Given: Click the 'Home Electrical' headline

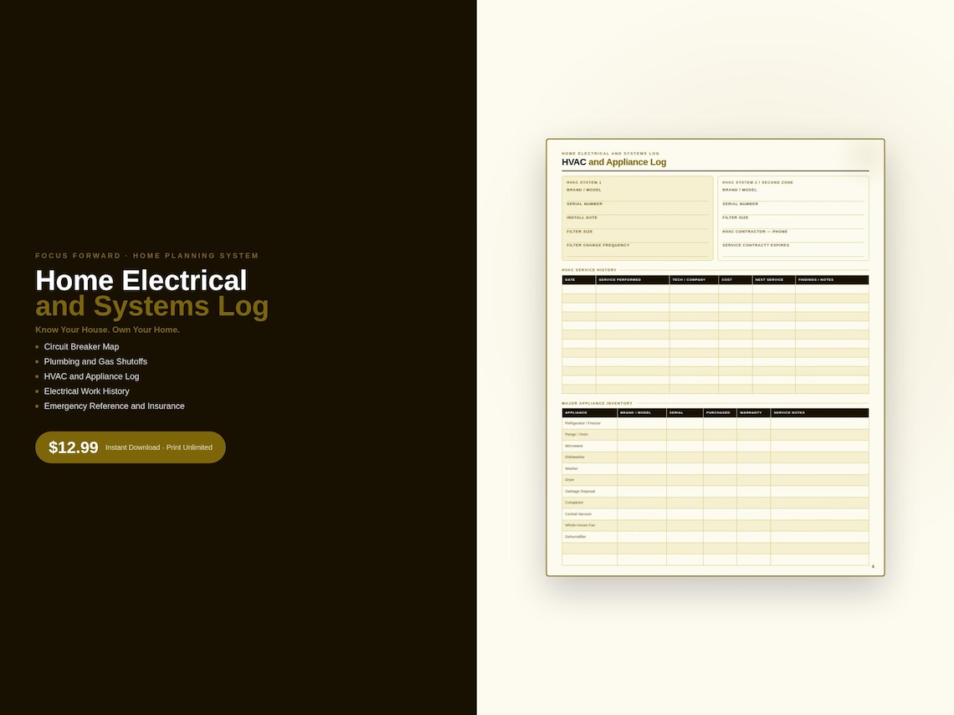Looking at the screenshot, I should point(141,280).
